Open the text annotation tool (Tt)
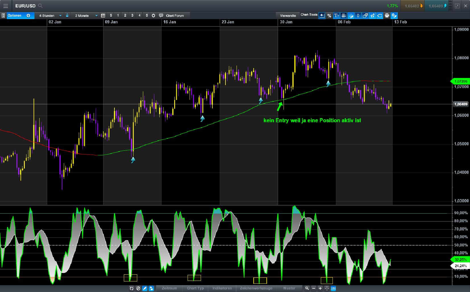The height and width of the screenshot is (292, 470). click(x=336, y=16)
